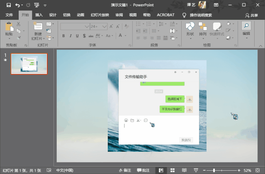Select slide 1 thumbnail

click(29, 64)
